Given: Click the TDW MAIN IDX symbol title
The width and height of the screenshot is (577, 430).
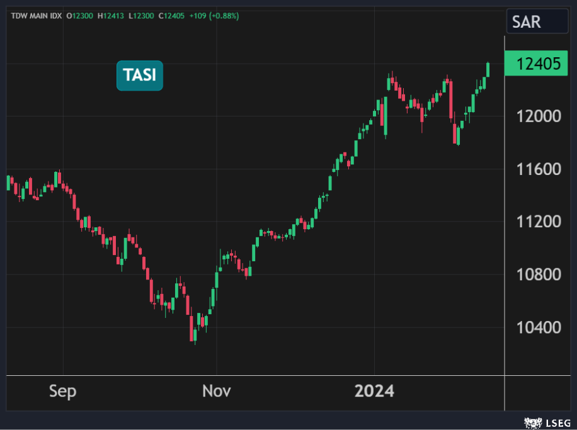Looking at the screenshot, I should pyautogui.click(x=35, y=16).
